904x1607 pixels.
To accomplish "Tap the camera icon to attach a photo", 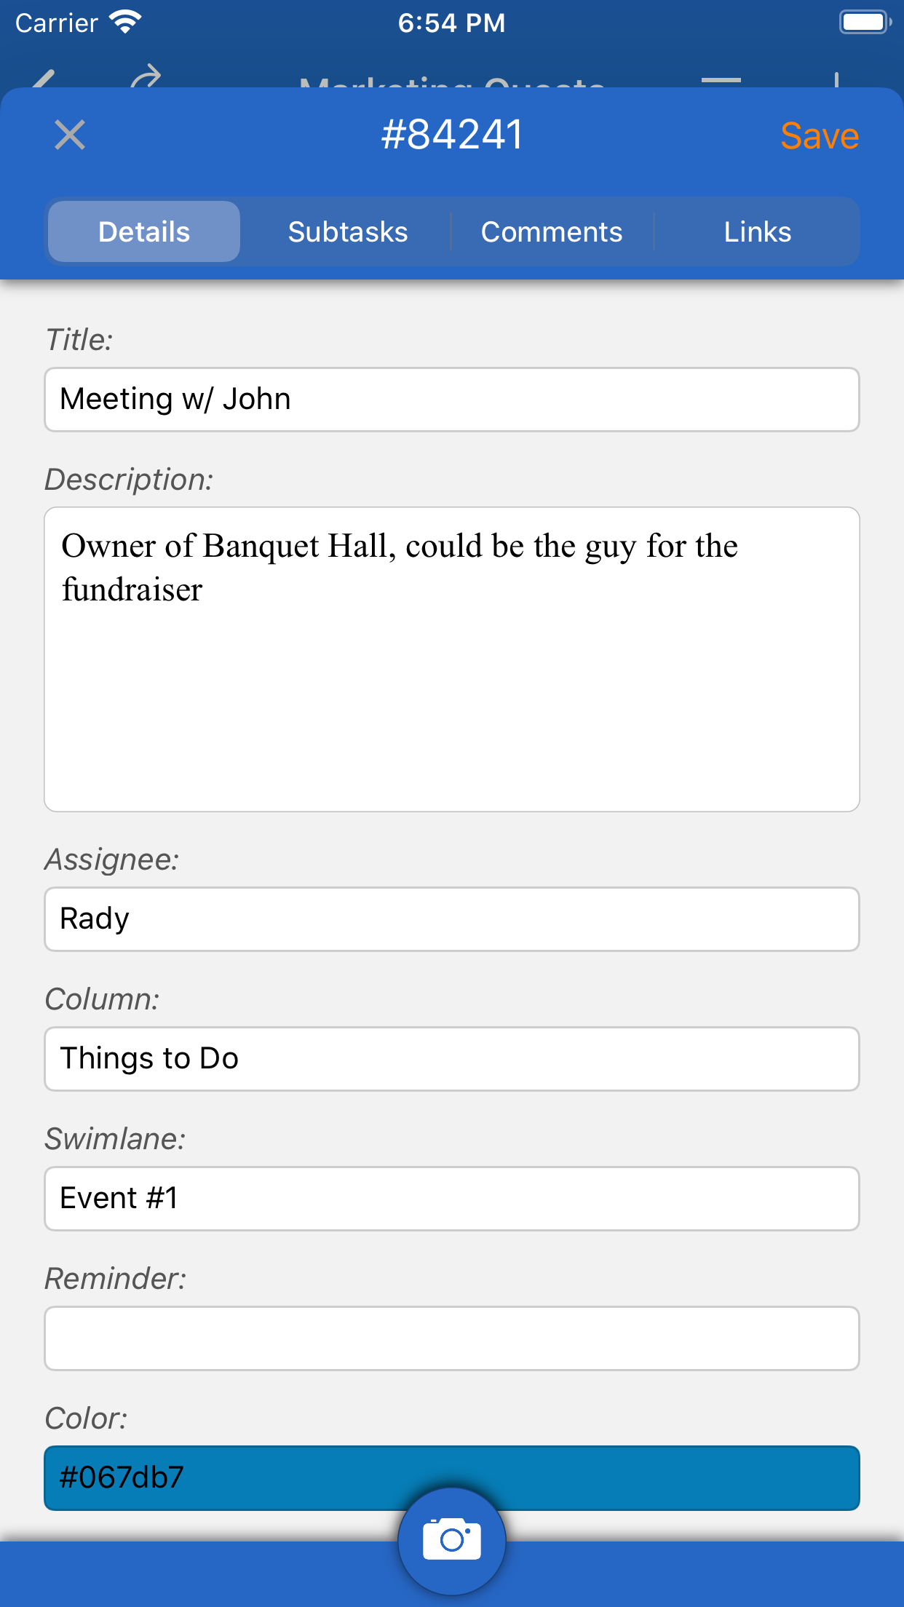I will coord(451,1539).
